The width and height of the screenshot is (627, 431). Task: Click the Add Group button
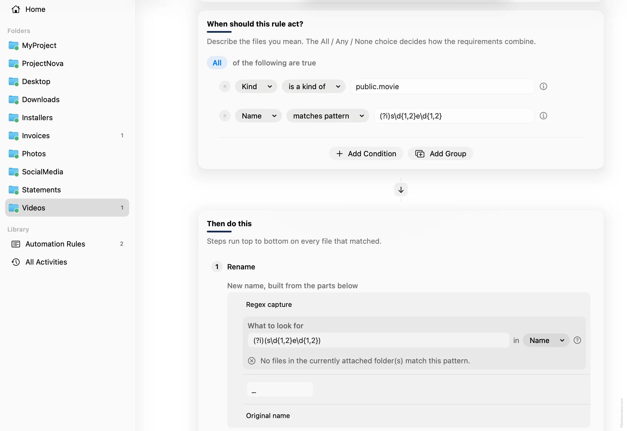[x=440, y=153]
